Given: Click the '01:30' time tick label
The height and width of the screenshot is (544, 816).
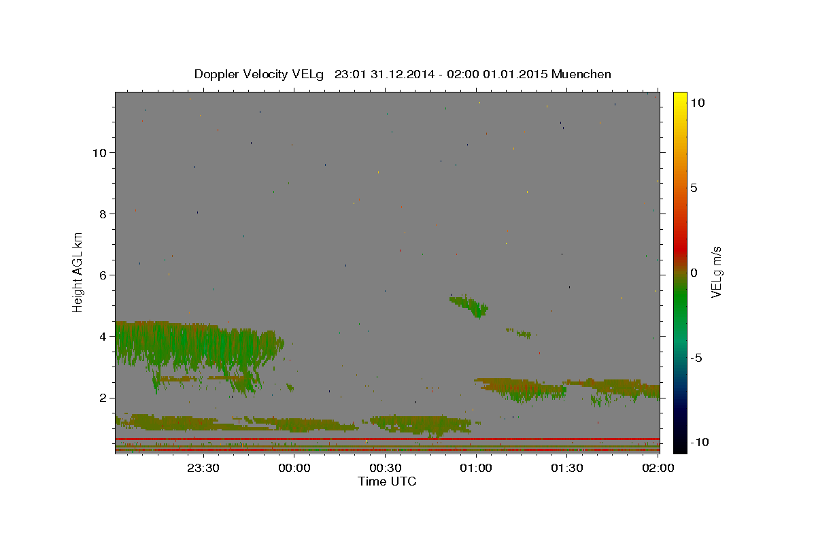Looking at the screenshot, I should (x=566, y=468).
